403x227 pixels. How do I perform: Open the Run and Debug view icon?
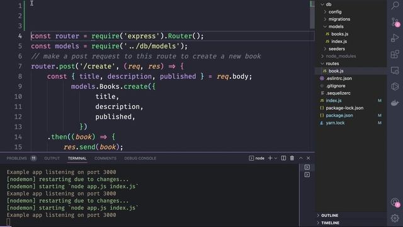[x=395, y=38]
